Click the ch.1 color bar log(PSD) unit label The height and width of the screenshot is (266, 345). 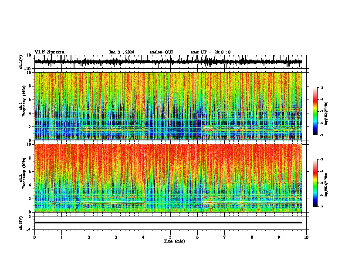[x=326, y=113]
